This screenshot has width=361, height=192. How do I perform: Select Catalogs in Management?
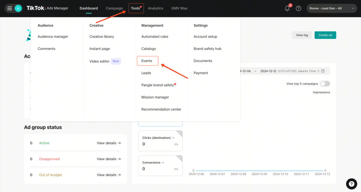click(x=148, y=49)
